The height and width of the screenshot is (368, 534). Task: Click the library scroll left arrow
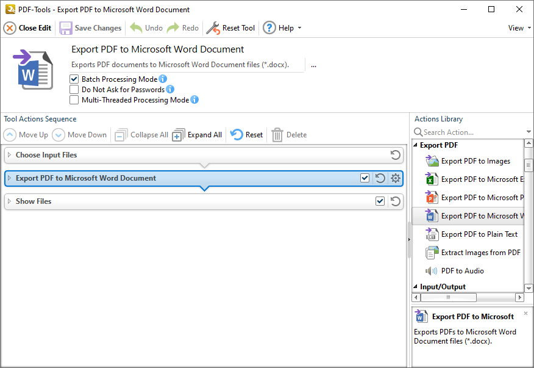coord(416,297)
